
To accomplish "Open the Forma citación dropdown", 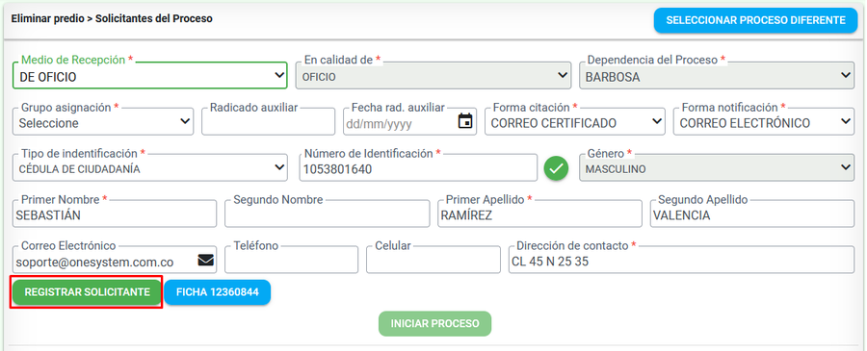I will point(575,121).
